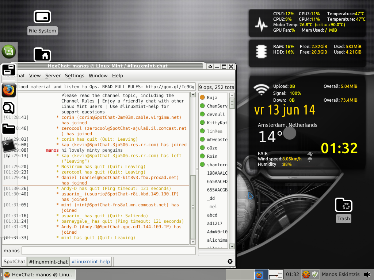Viewport: 374px width, 280px height.
Task: Click HexChat taskbar window button
Action: pyautogui.click(x=39, y=275)
